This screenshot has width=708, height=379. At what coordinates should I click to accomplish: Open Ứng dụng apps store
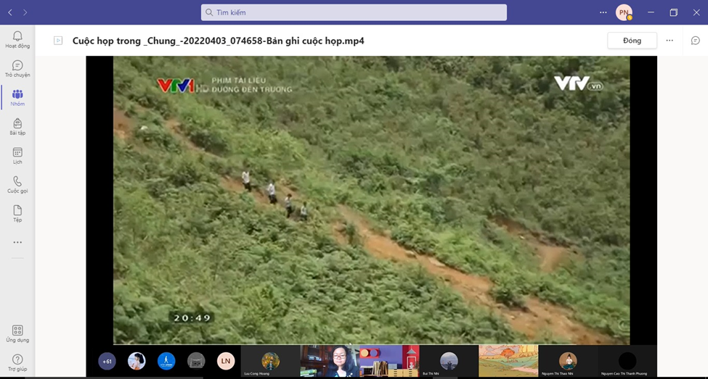17,334
